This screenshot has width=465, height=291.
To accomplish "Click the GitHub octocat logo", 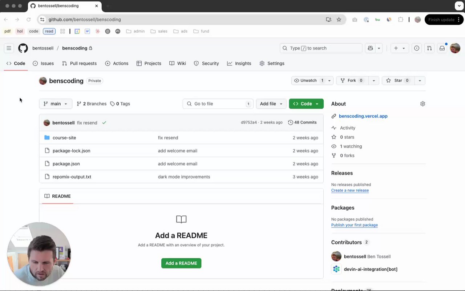I will pyautogui.click(x=23, y=48).
